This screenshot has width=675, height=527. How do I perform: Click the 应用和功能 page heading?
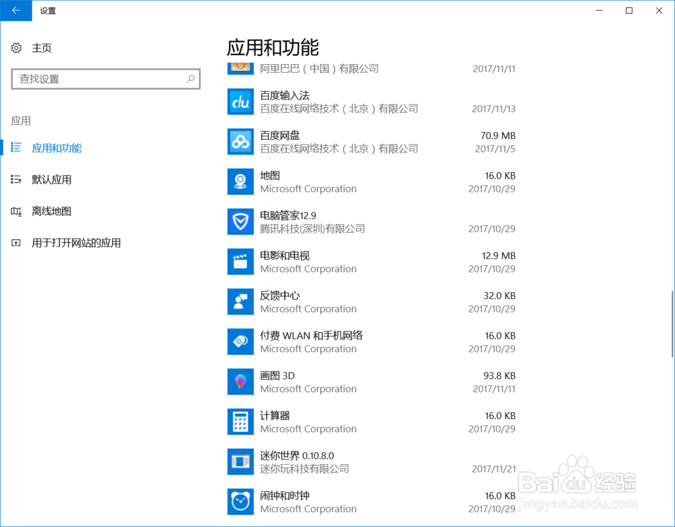(x=273, y=47)
